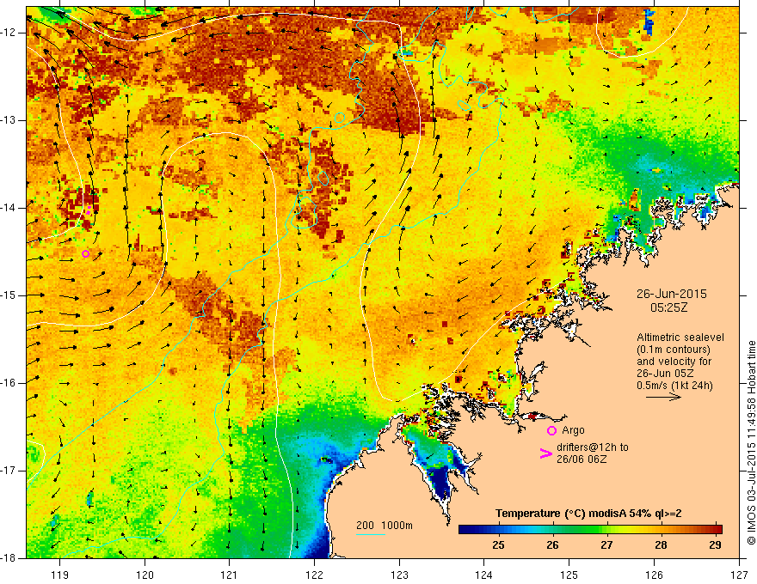The image size is (757, 584).
Task: Click the IMOS copyright timestamp text
Action: (751, 443)
